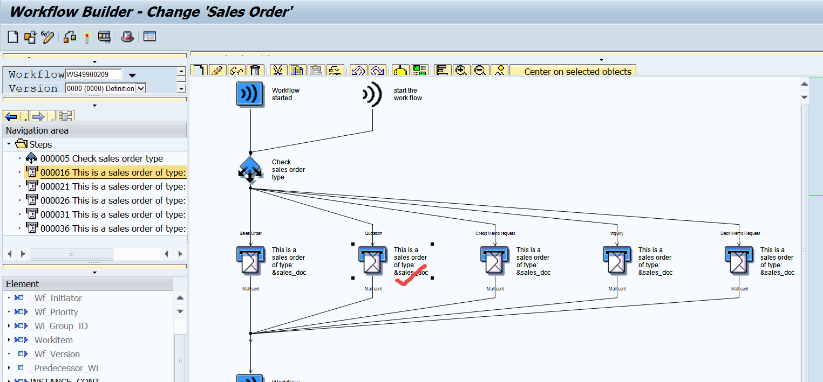The image size is (823, 382).
Task: Open the Version dropdown list
Action: point(141,88)
